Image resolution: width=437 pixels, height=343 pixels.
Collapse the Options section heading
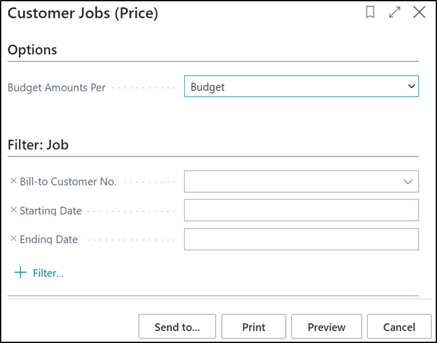click(x=32, y=50)
